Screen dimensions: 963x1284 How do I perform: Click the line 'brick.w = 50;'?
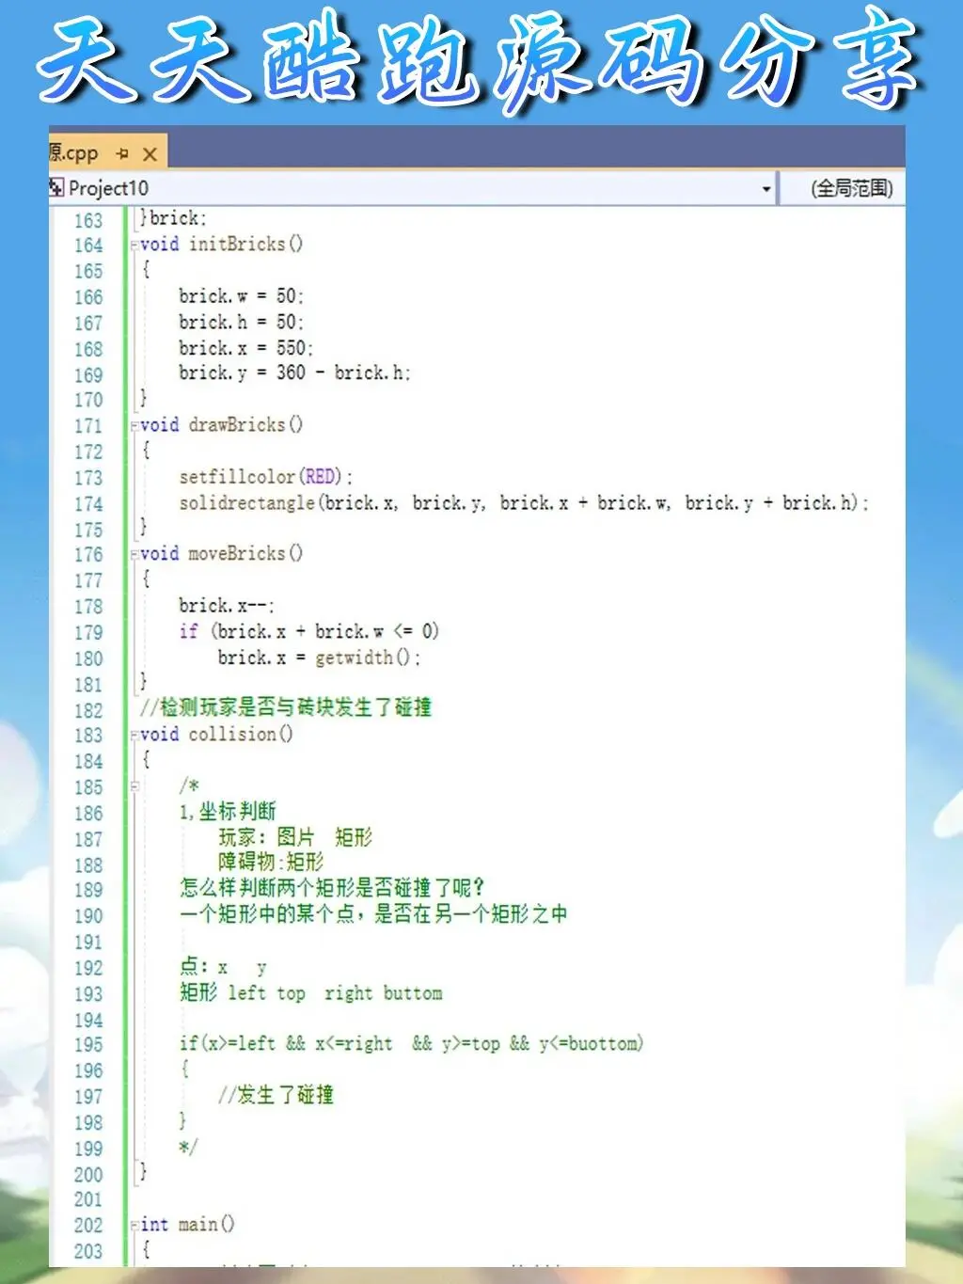coord(241,296)
